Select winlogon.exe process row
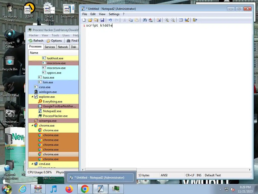Image resolution: width=258 pixels, height=194 pixels. coord(53,92)
